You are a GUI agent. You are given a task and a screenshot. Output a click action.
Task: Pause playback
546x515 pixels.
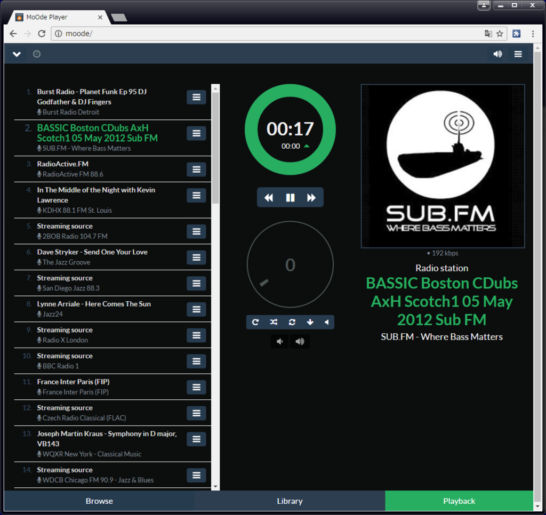click(290, 198)
